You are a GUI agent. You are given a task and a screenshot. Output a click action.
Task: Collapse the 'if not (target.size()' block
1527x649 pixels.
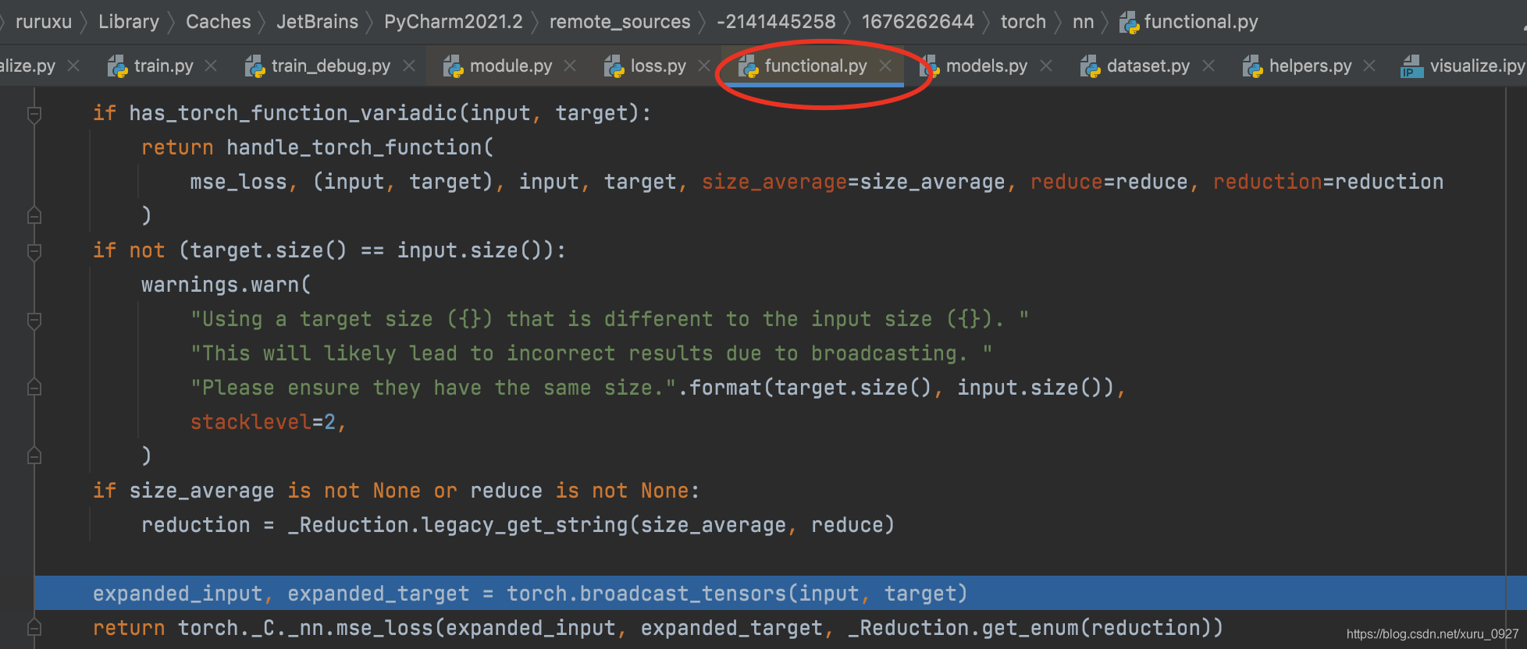click(34, 251)
